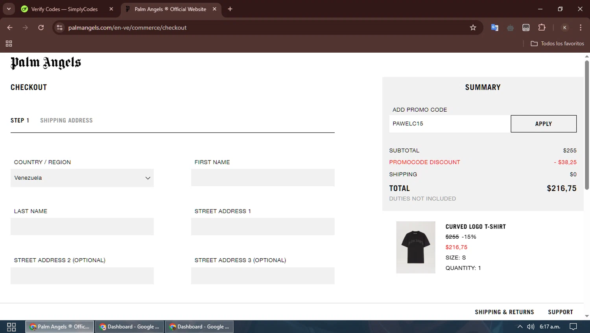Focus the Street Address 3 optional field
Viewport: 590px width, 333px height.
point(263,276)
